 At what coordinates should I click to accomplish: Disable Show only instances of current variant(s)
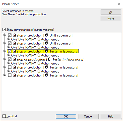[x=4, y=30]
